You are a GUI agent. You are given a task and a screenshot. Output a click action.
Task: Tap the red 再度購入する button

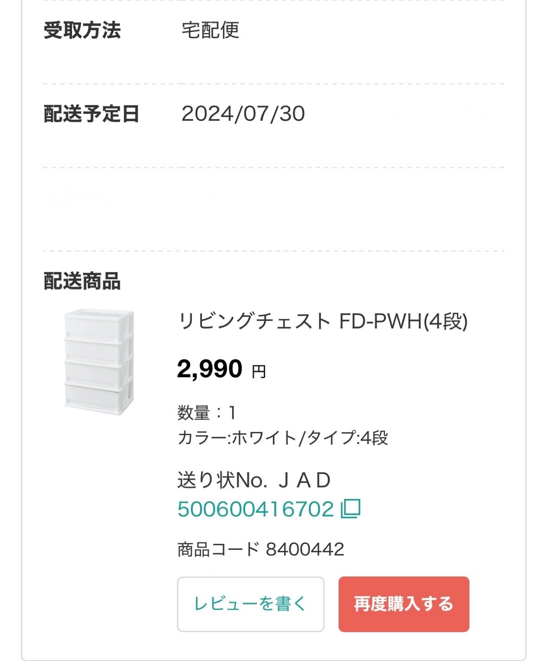click(404, 604)
